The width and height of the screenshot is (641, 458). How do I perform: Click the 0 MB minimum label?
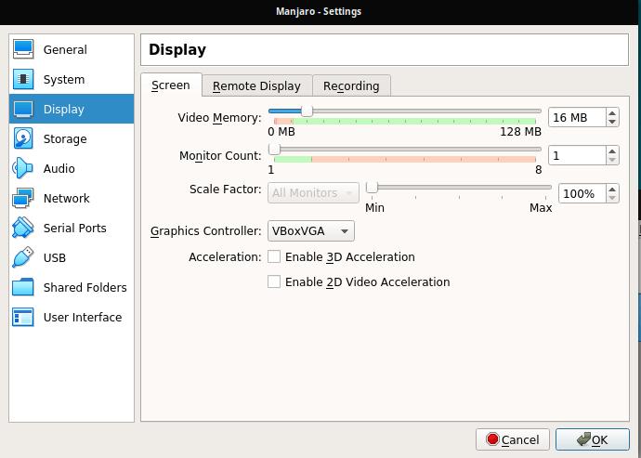coord(281,132)
